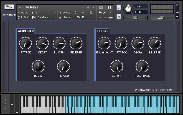
Task: Toggle the PV button
Action: 177,17
